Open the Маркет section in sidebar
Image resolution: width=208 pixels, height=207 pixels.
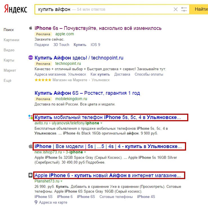pos(10,71)
